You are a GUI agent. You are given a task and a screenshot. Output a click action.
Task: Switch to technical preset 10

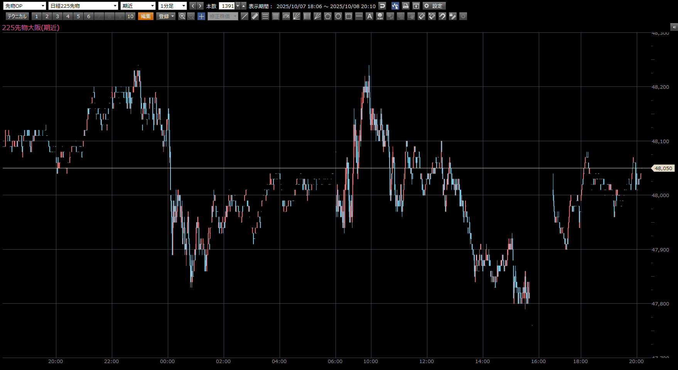tap(130, 16)
